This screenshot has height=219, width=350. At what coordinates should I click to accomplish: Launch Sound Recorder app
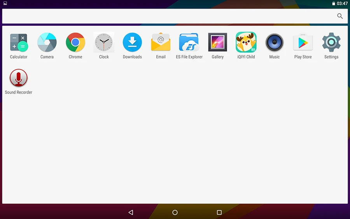[19, 78]
